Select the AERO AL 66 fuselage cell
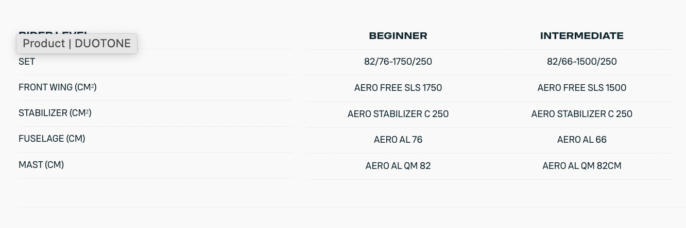The image size is (686, 228). point(581,140)
